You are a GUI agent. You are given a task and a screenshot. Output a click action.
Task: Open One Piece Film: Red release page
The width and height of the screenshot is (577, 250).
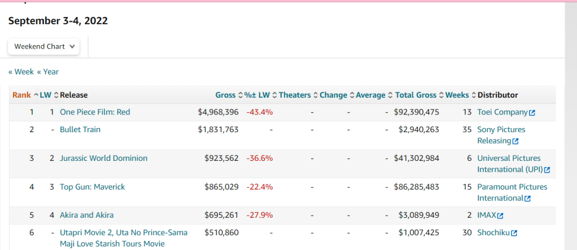(95, 112)
